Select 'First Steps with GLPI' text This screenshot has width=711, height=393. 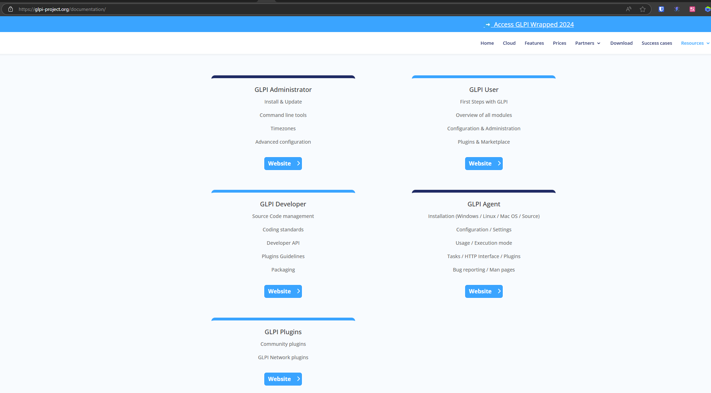click(x=484, y=102)
